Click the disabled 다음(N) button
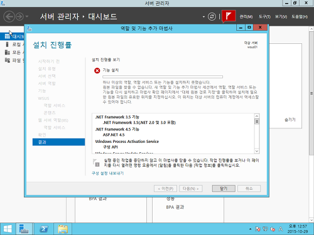This screenshot has width=314, height=235. tap(191, 189)
